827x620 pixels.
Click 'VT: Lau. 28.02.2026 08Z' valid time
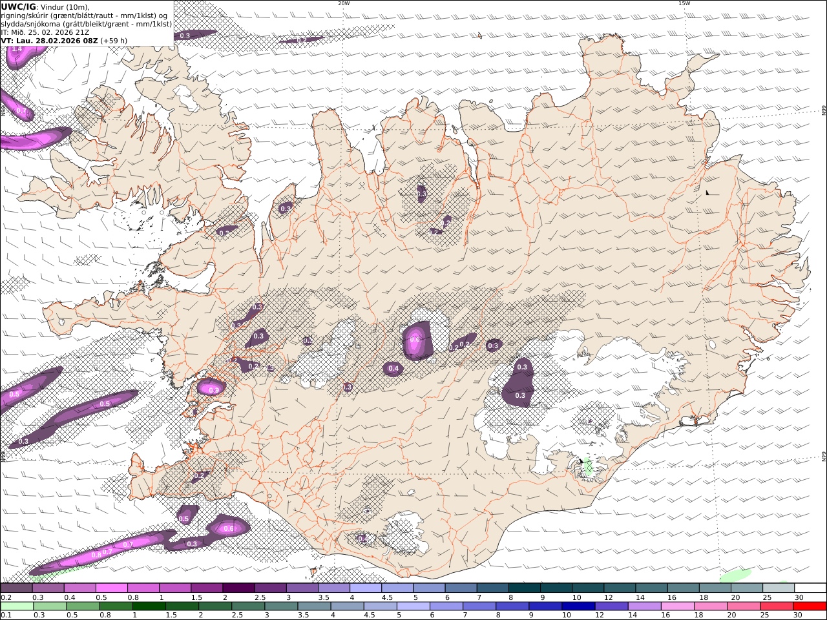[49, 41]
